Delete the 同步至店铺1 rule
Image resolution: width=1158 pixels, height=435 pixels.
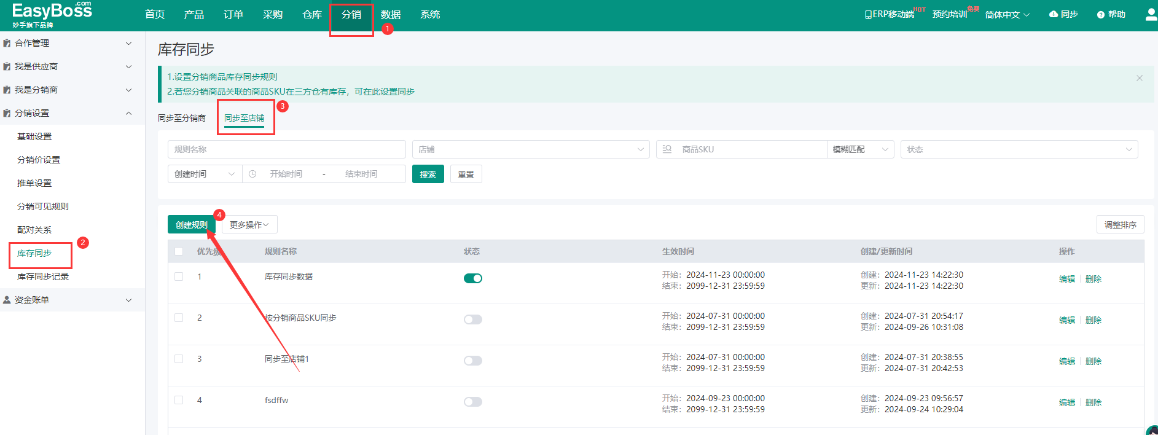tap(1093, 361)
